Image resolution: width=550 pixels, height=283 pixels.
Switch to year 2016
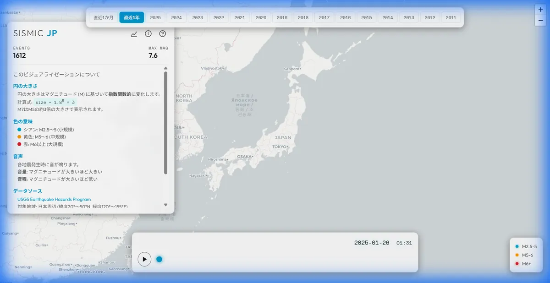pos(345,17)
